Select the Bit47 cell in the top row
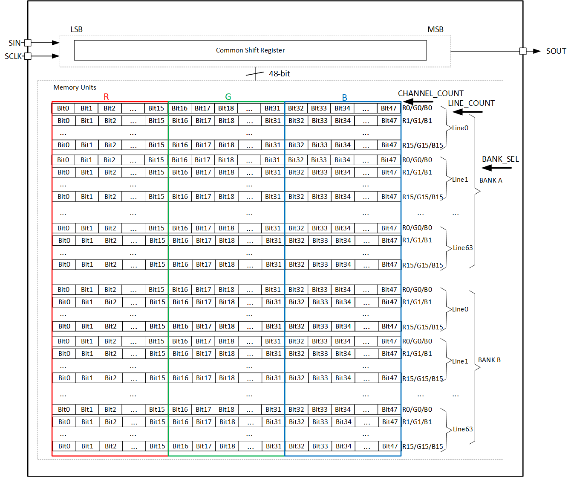This screenshot has width=571, height=477. pos(389,108)
